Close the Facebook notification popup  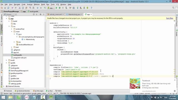175,80
